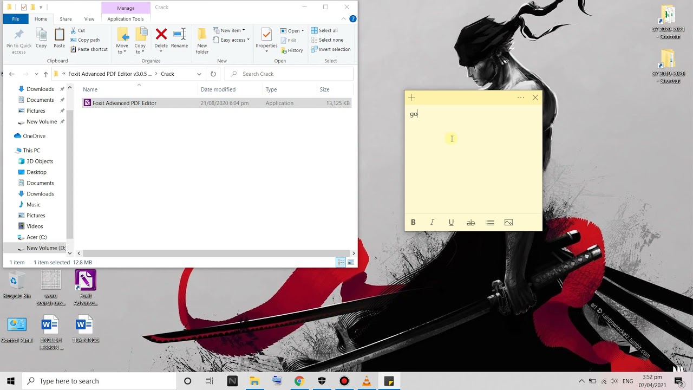Switch to Large icons view in status bar
The height and width of the screenshot is (390, 693).
[351, 262]
